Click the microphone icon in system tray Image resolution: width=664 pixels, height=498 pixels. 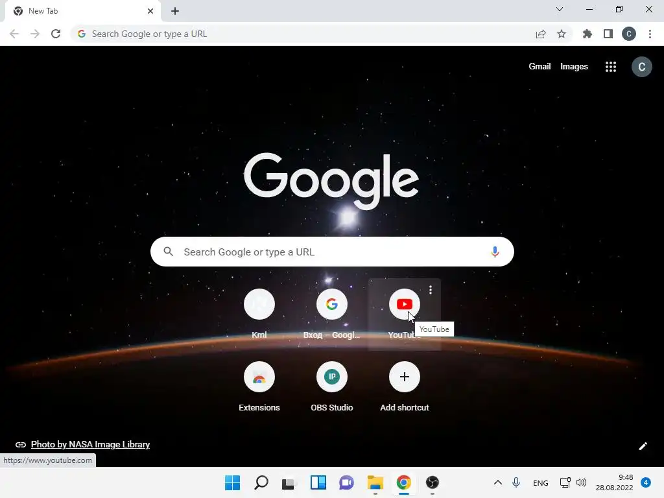tap(516, 482)
